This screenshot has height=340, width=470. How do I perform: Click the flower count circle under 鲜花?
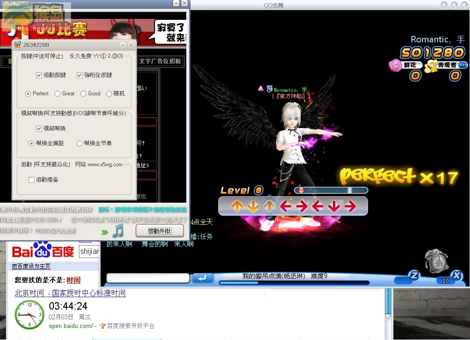(416, 76)
